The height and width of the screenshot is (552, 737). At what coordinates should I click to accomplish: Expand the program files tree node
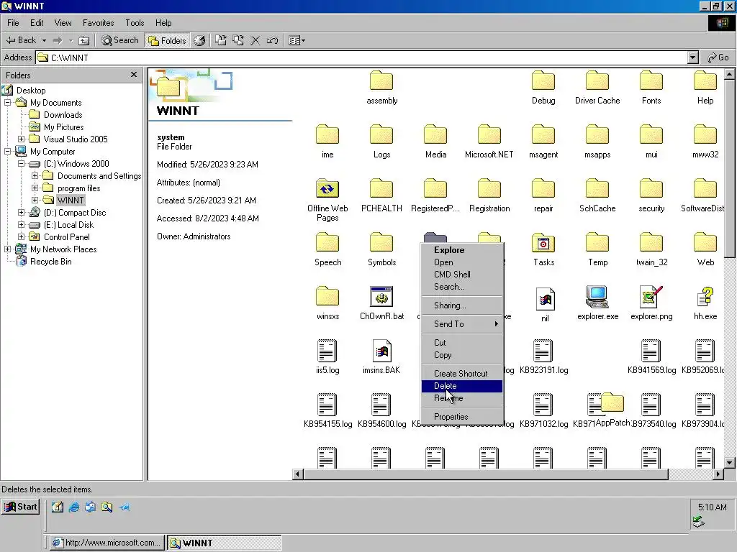(35, 188)
